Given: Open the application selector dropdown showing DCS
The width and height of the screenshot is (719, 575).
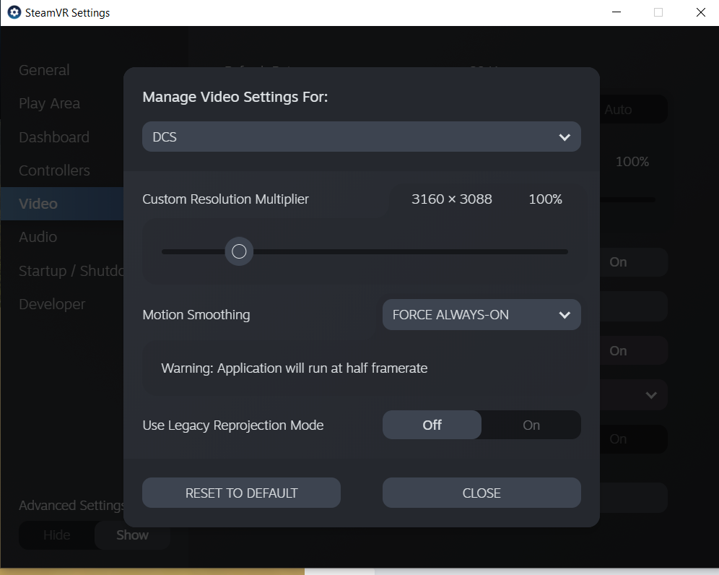Looking at the screenshot, I should pos(362,137).
